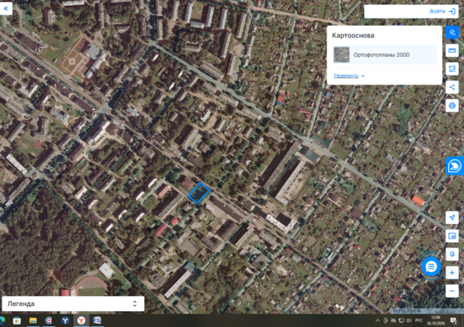Open the assistant widget on the right edge
The image size is (464, 327).
(x=455, y=166)
